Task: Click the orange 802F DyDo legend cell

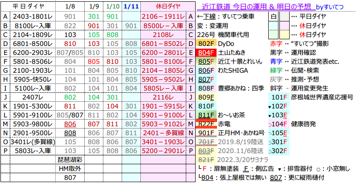Action: (206, 43)
